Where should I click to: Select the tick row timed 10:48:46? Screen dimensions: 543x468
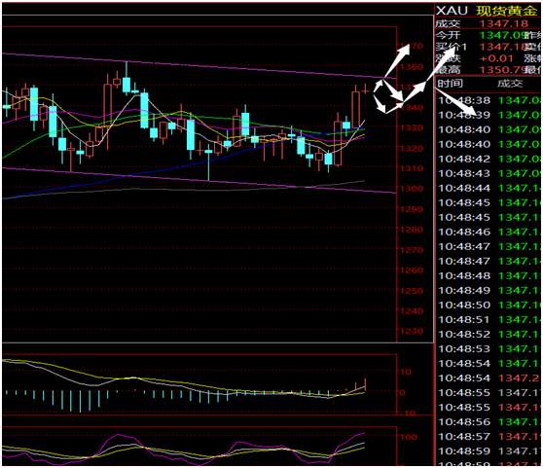click(489, 232)
